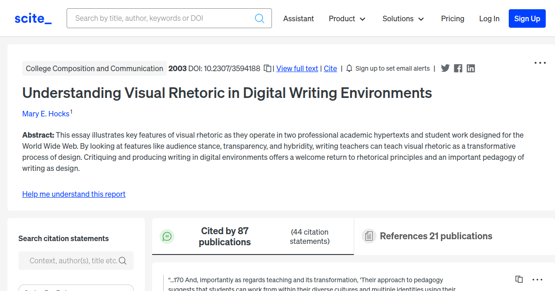
Task: Open author Mary E. Hocks profile
Action: point(46,114)
